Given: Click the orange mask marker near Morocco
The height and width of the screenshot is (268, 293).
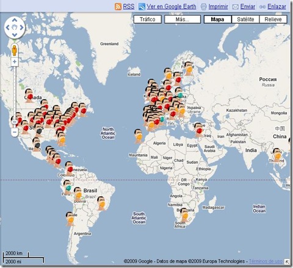Looking at the screenshot, I should click(139, 136).
